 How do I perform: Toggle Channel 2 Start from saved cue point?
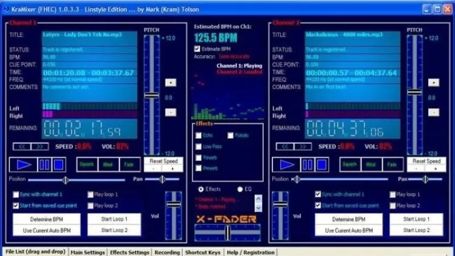(318, 205)
